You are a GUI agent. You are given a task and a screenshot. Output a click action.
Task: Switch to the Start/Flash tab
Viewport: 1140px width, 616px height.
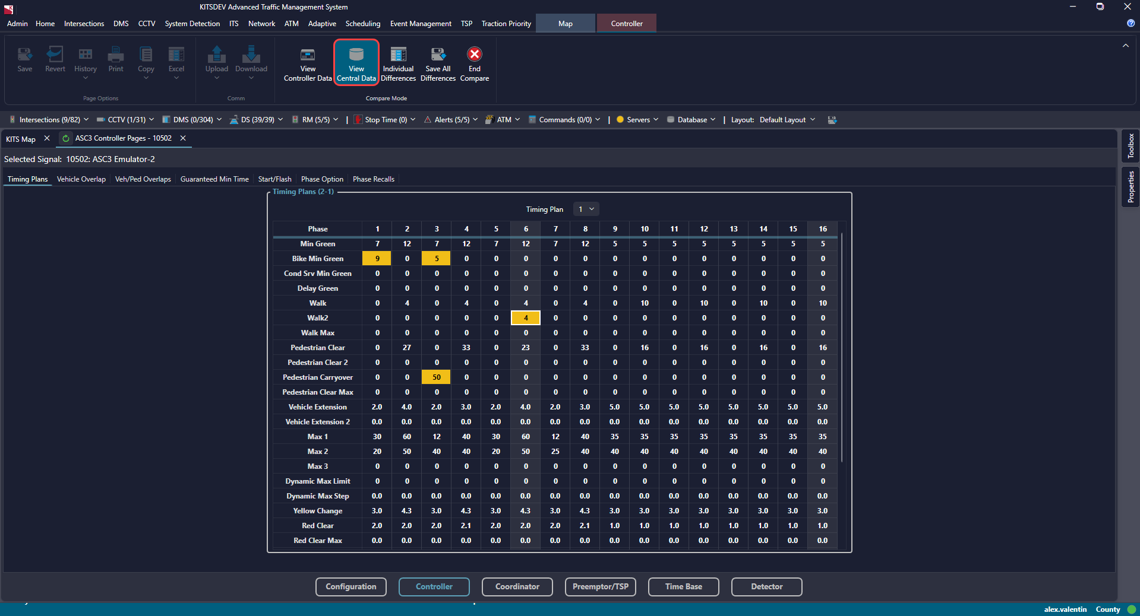275,179
